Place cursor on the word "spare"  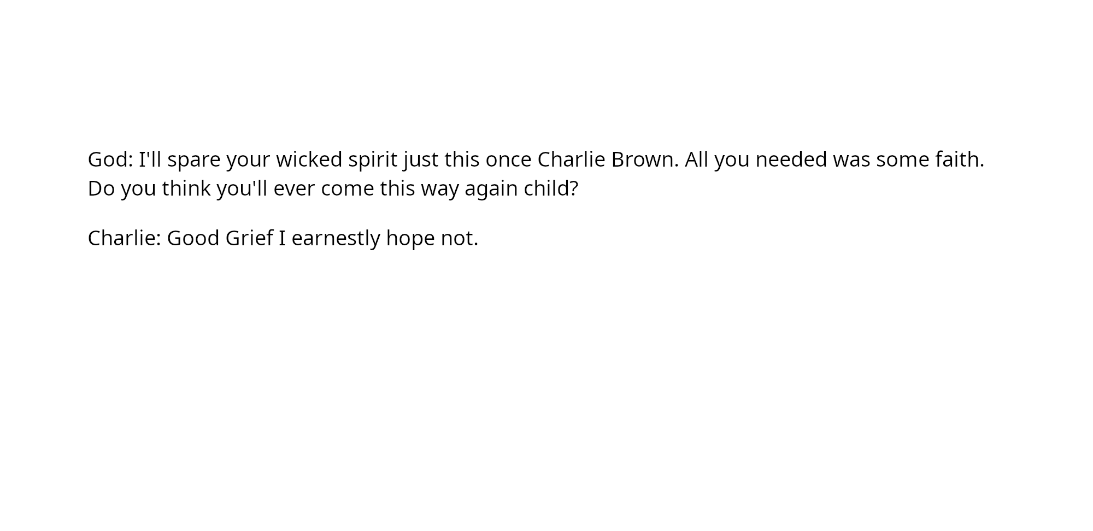tap(194, 160)
